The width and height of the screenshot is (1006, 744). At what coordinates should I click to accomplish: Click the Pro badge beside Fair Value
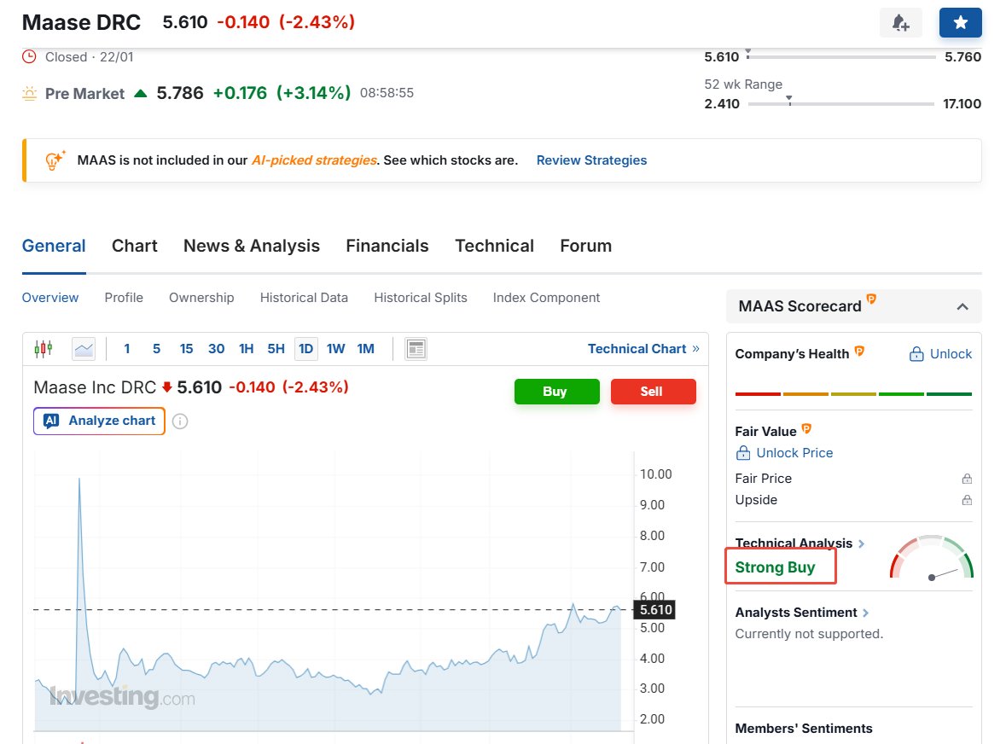point(807,428)
